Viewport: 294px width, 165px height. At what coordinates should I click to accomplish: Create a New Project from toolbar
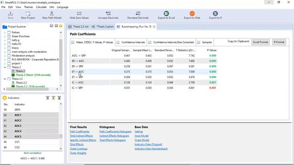pos(28,15)
